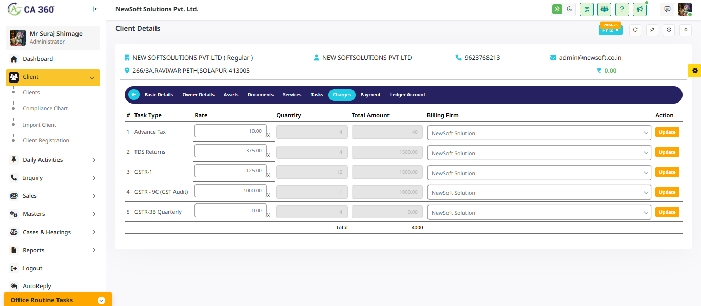Open Import Client submenu item
Image resolution: width=701 pixels, height=306 pixels.
click(x=40, y=125)
